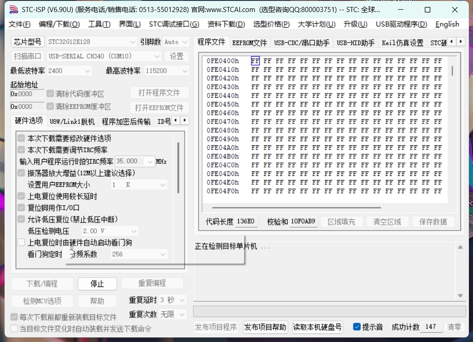
Task: Switch to USB-CDC/串口助手 tab
Action: (302, 43)
